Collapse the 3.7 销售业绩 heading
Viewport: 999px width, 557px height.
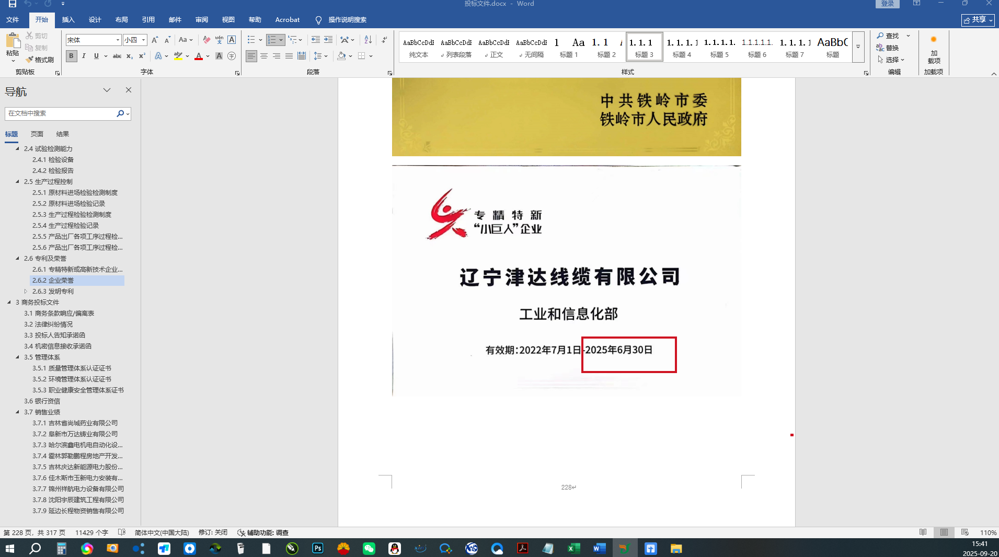[17, 412]
